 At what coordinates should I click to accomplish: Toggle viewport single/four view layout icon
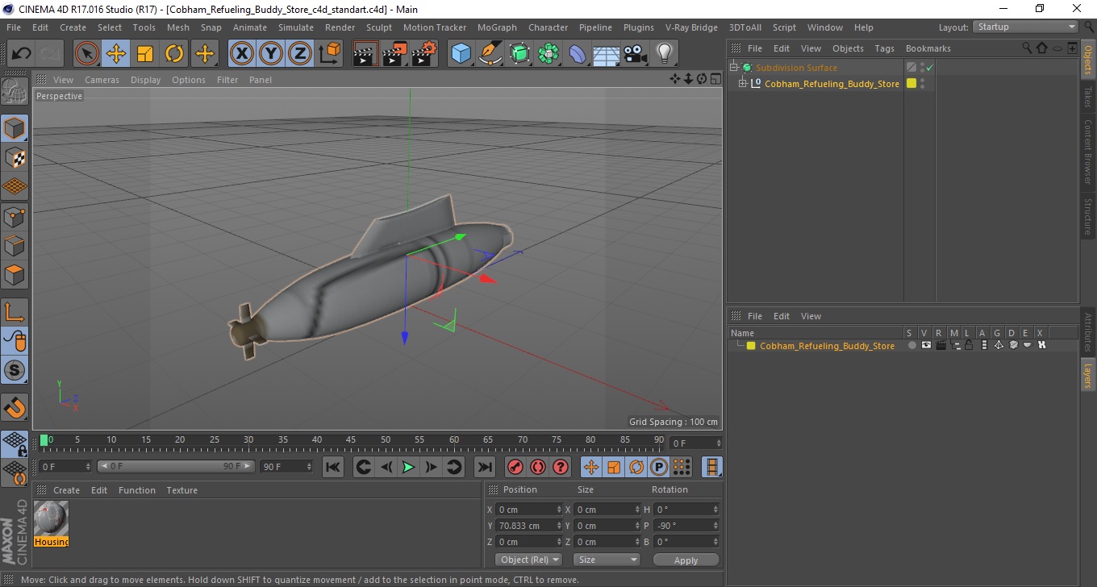coord(715,79)
